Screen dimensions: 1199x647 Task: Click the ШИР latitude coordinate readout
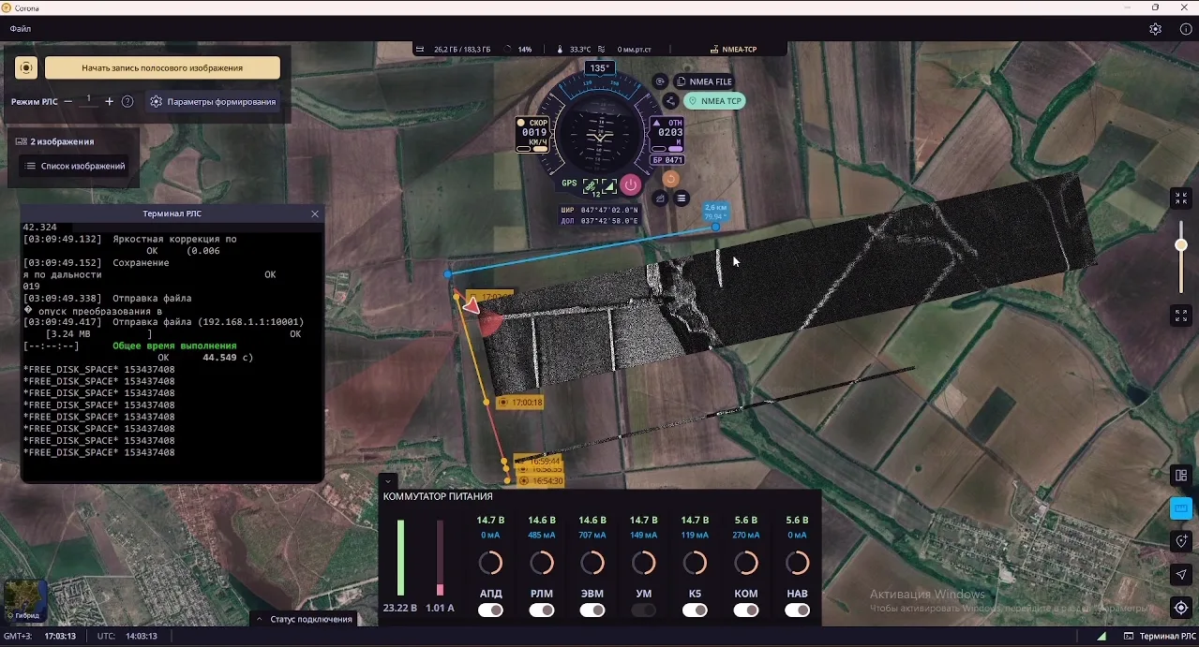(x=599, y=211)
